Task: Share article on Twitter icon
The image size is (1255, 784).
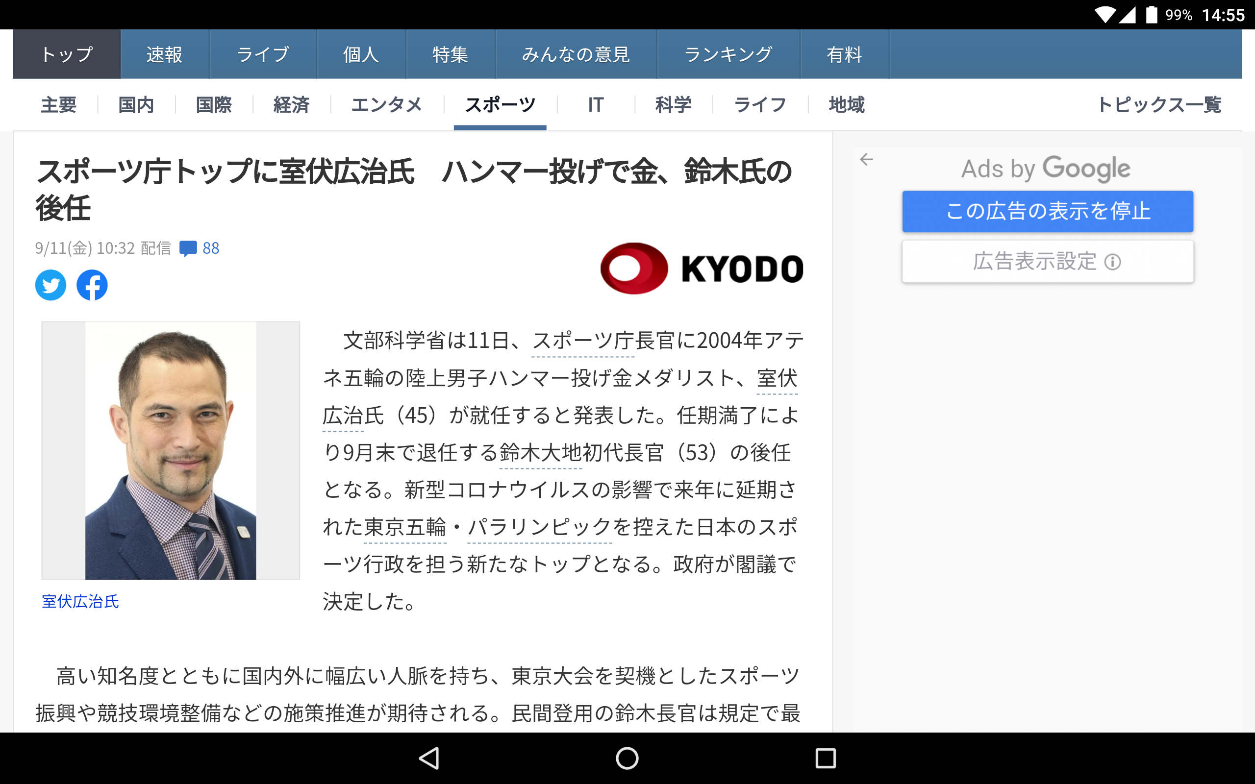Action: click(50, 285)
